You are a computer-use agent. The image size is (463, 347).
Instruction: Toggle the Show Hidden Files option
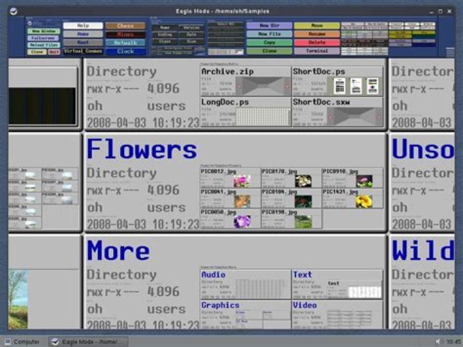point(173,53)
